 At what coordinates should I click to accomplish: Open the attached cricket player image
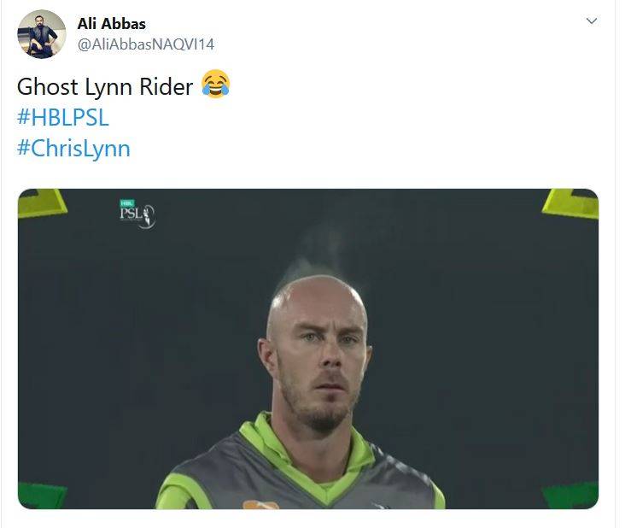(x=308, y=349)
